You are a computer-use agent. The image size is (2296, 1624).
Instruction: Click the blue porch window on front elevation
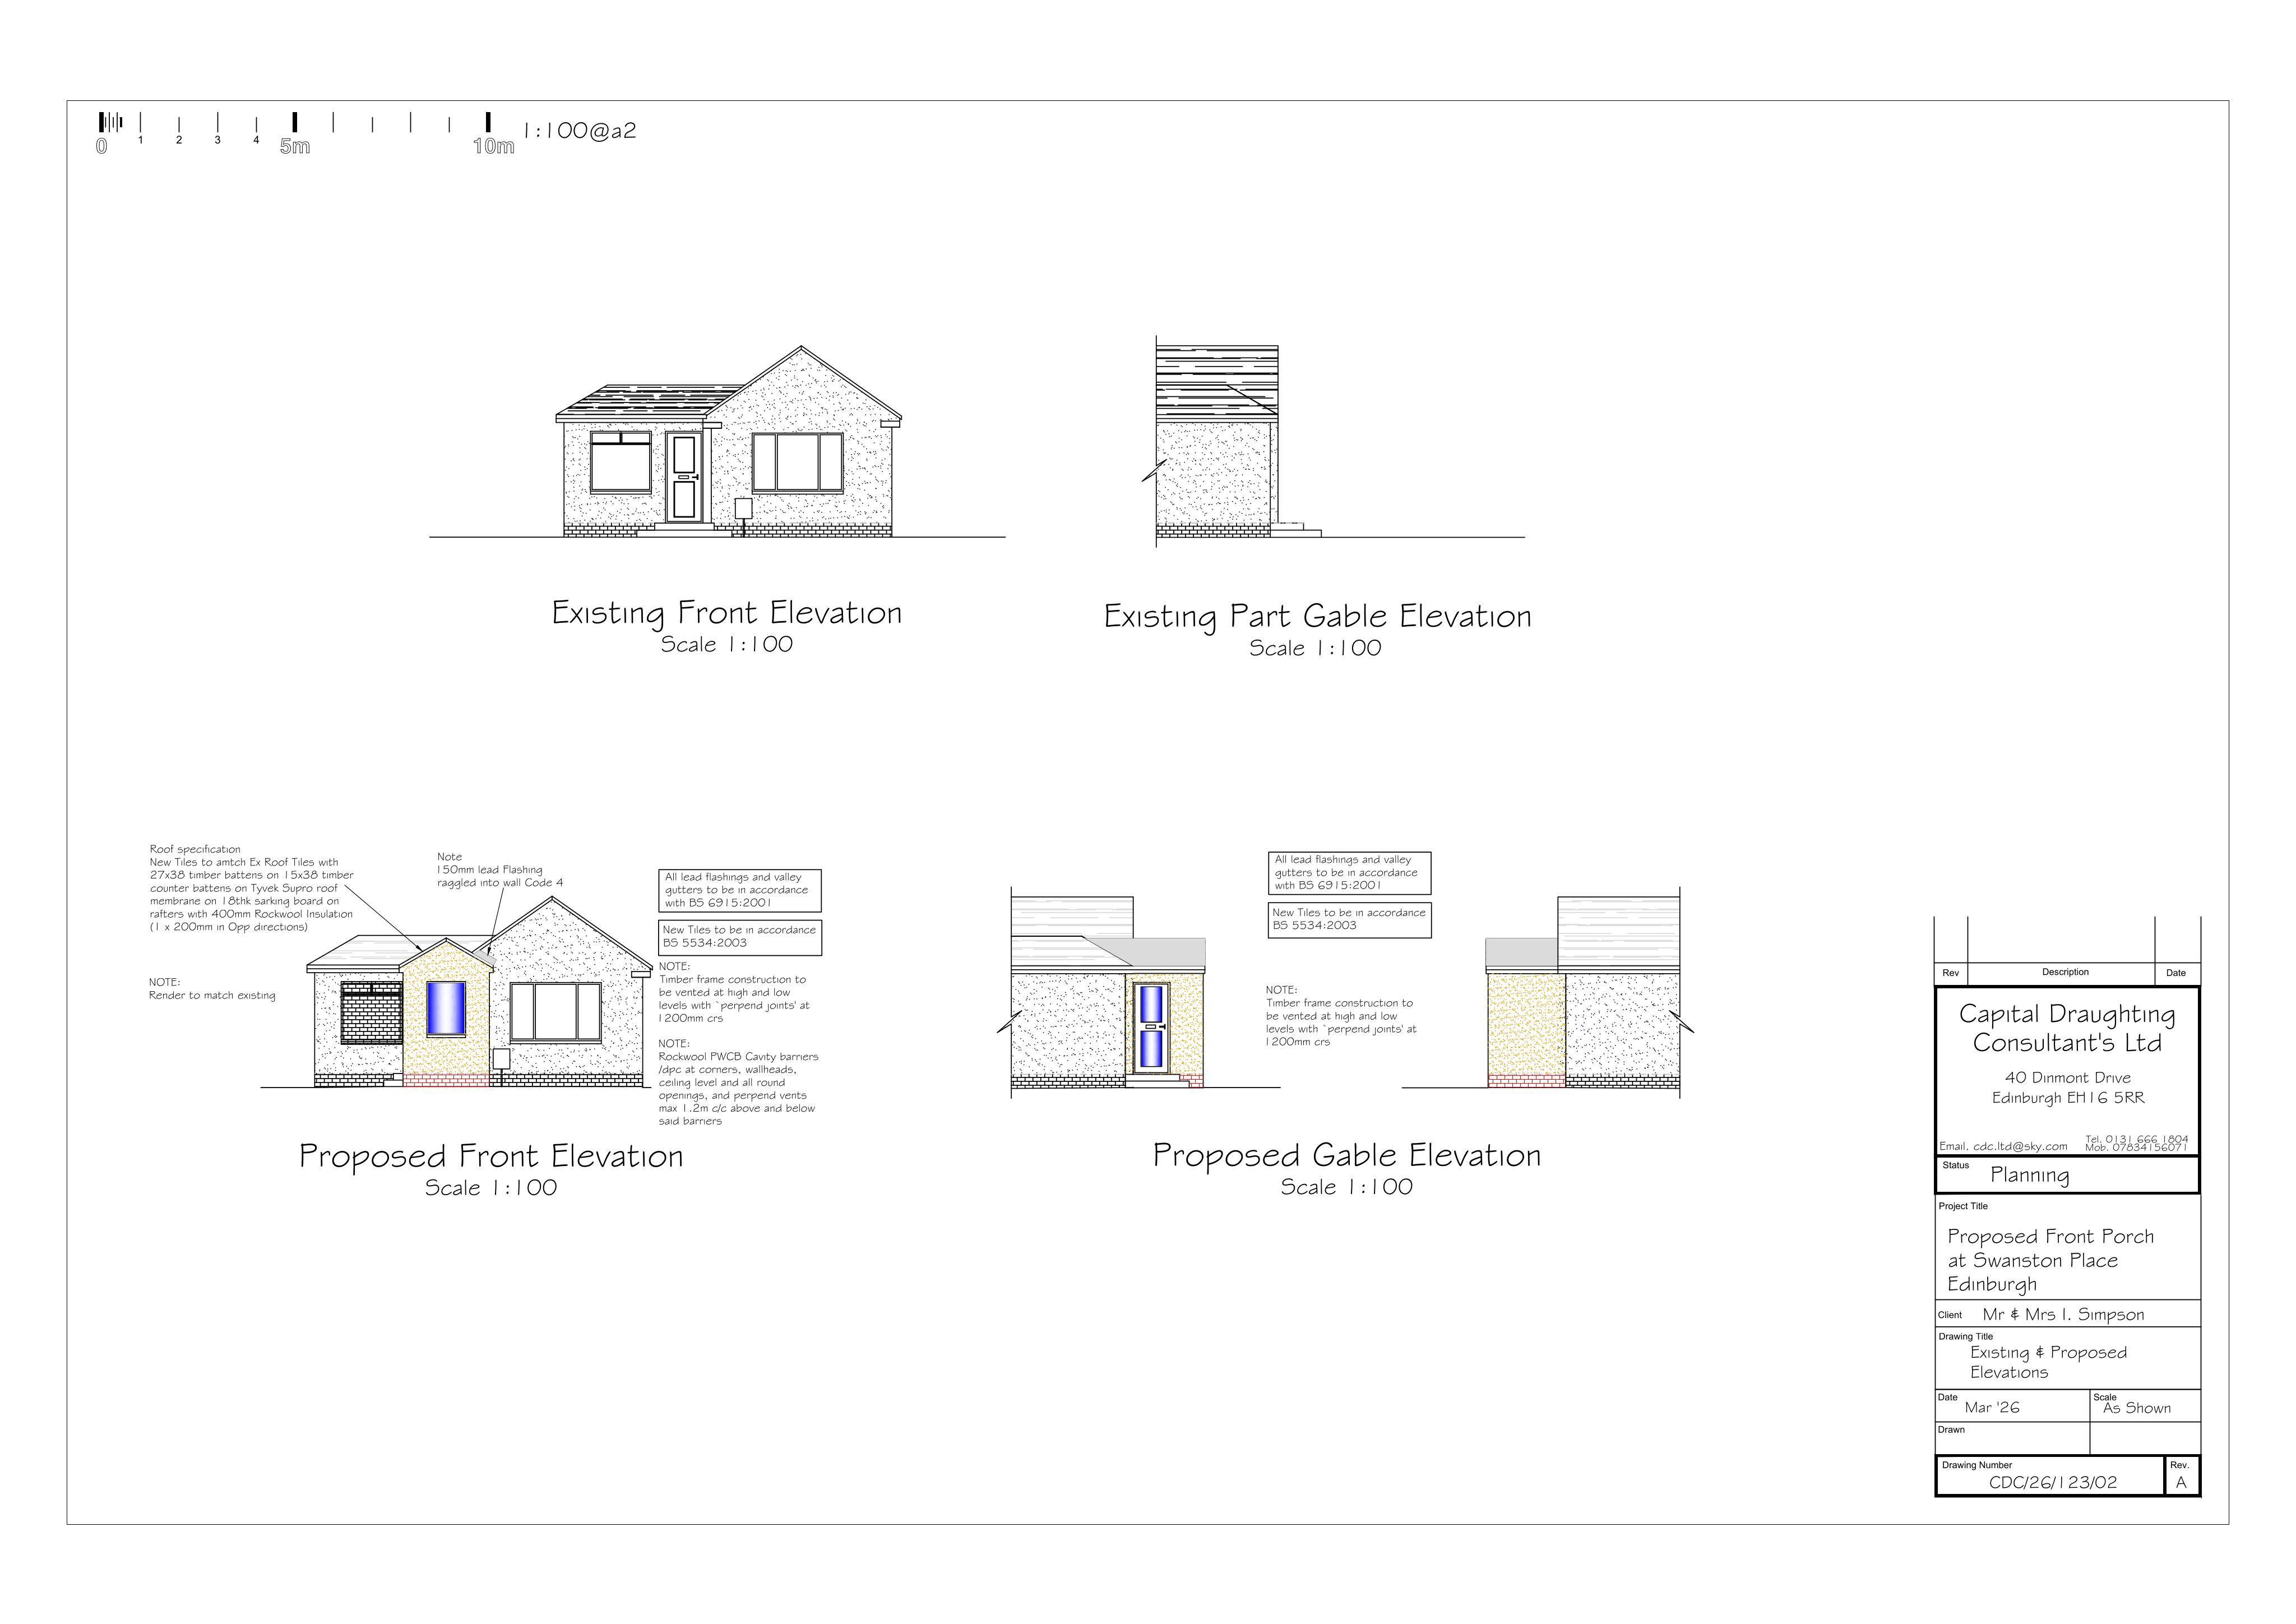click(x=446, y=1008)
